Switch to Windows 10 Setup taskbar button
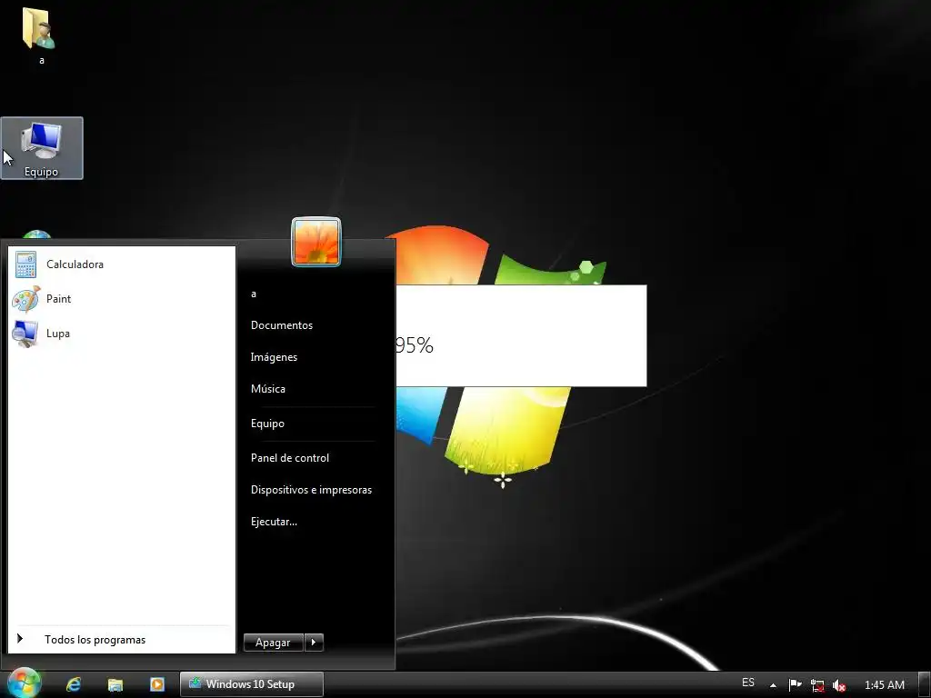The image size is (931, 698). 252,683
